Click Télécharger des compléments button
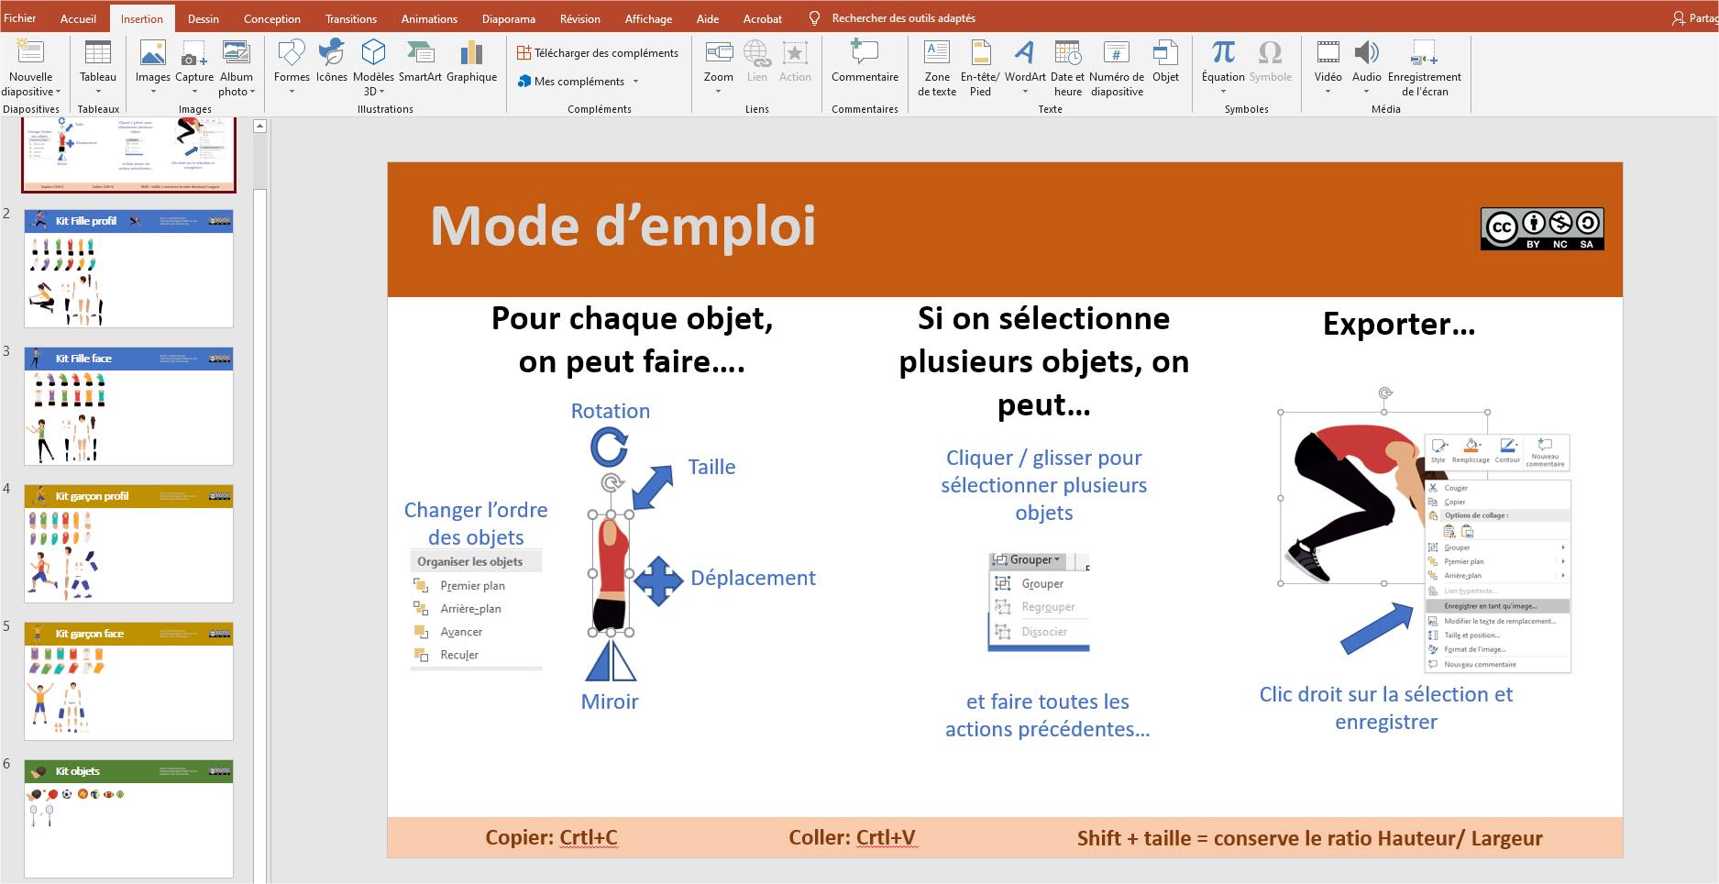1719x884 pixels. (x=597, y=53)
